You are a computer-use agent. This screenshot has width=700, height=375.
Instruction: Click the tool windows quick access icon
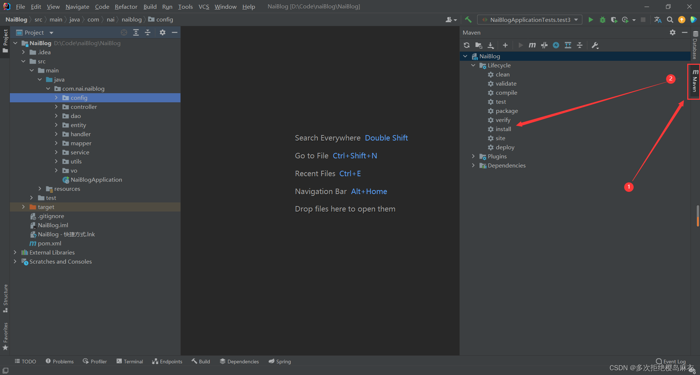[x=5, y=370]
